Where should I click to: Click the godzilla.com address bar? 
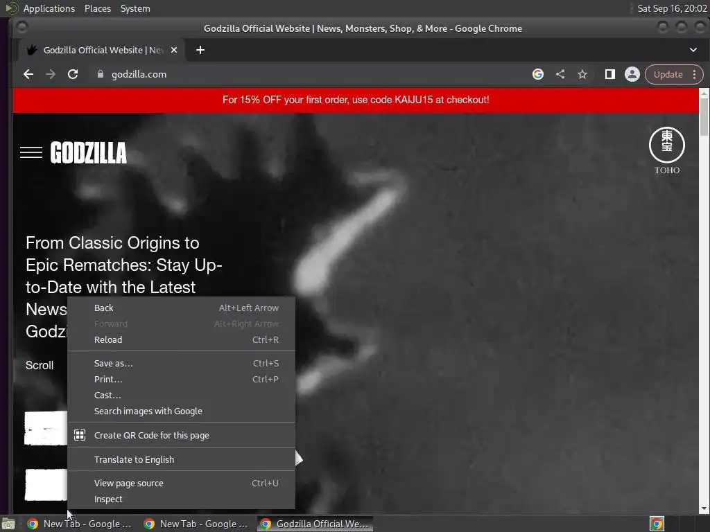[313, 74]
